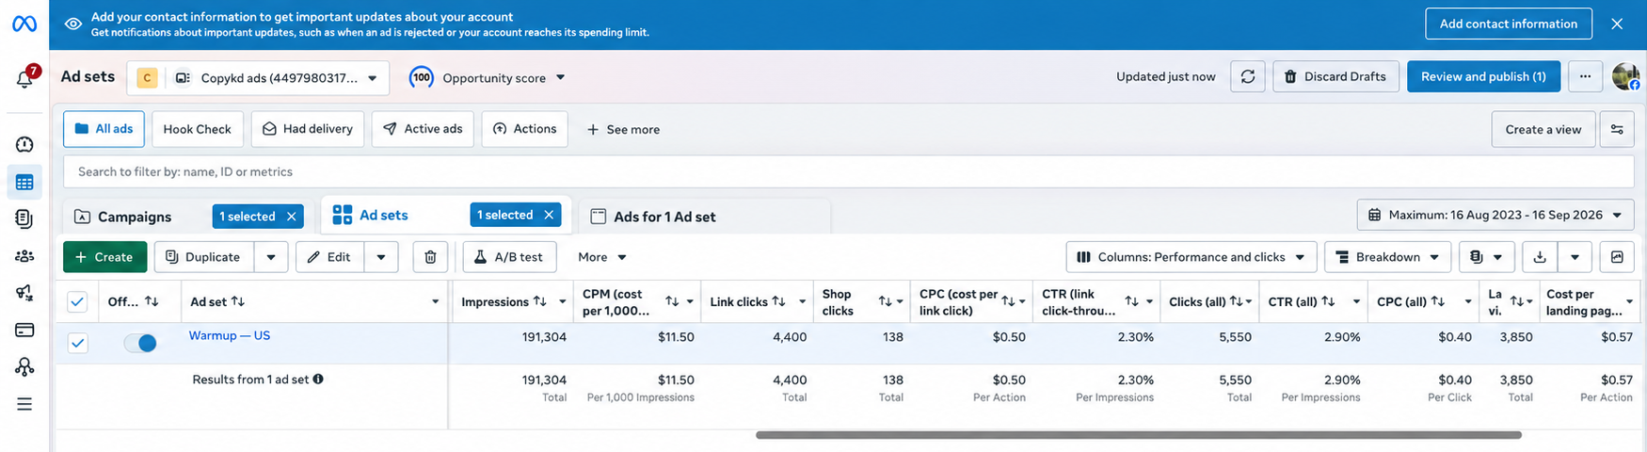Open the Ad sets tab
This screenshot has height=452, width=1647.
(383, 215)
